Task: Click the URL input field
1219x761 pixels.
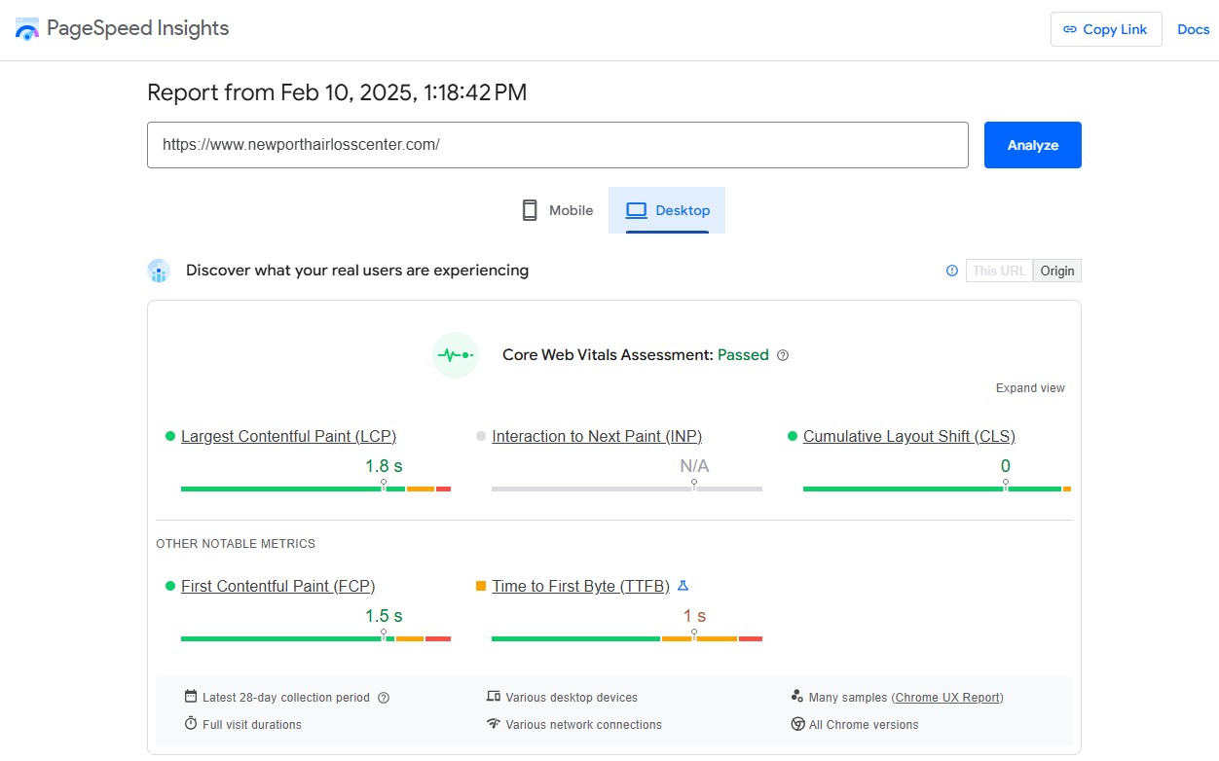Action: pyautogui.click(x=558, y=145)
